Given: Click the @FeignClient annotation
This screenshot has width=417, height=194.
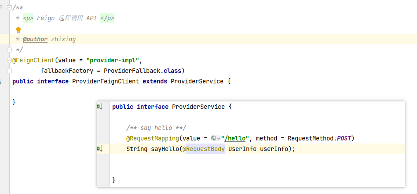Looking at the screenshot, I should [x=33, y=60].
